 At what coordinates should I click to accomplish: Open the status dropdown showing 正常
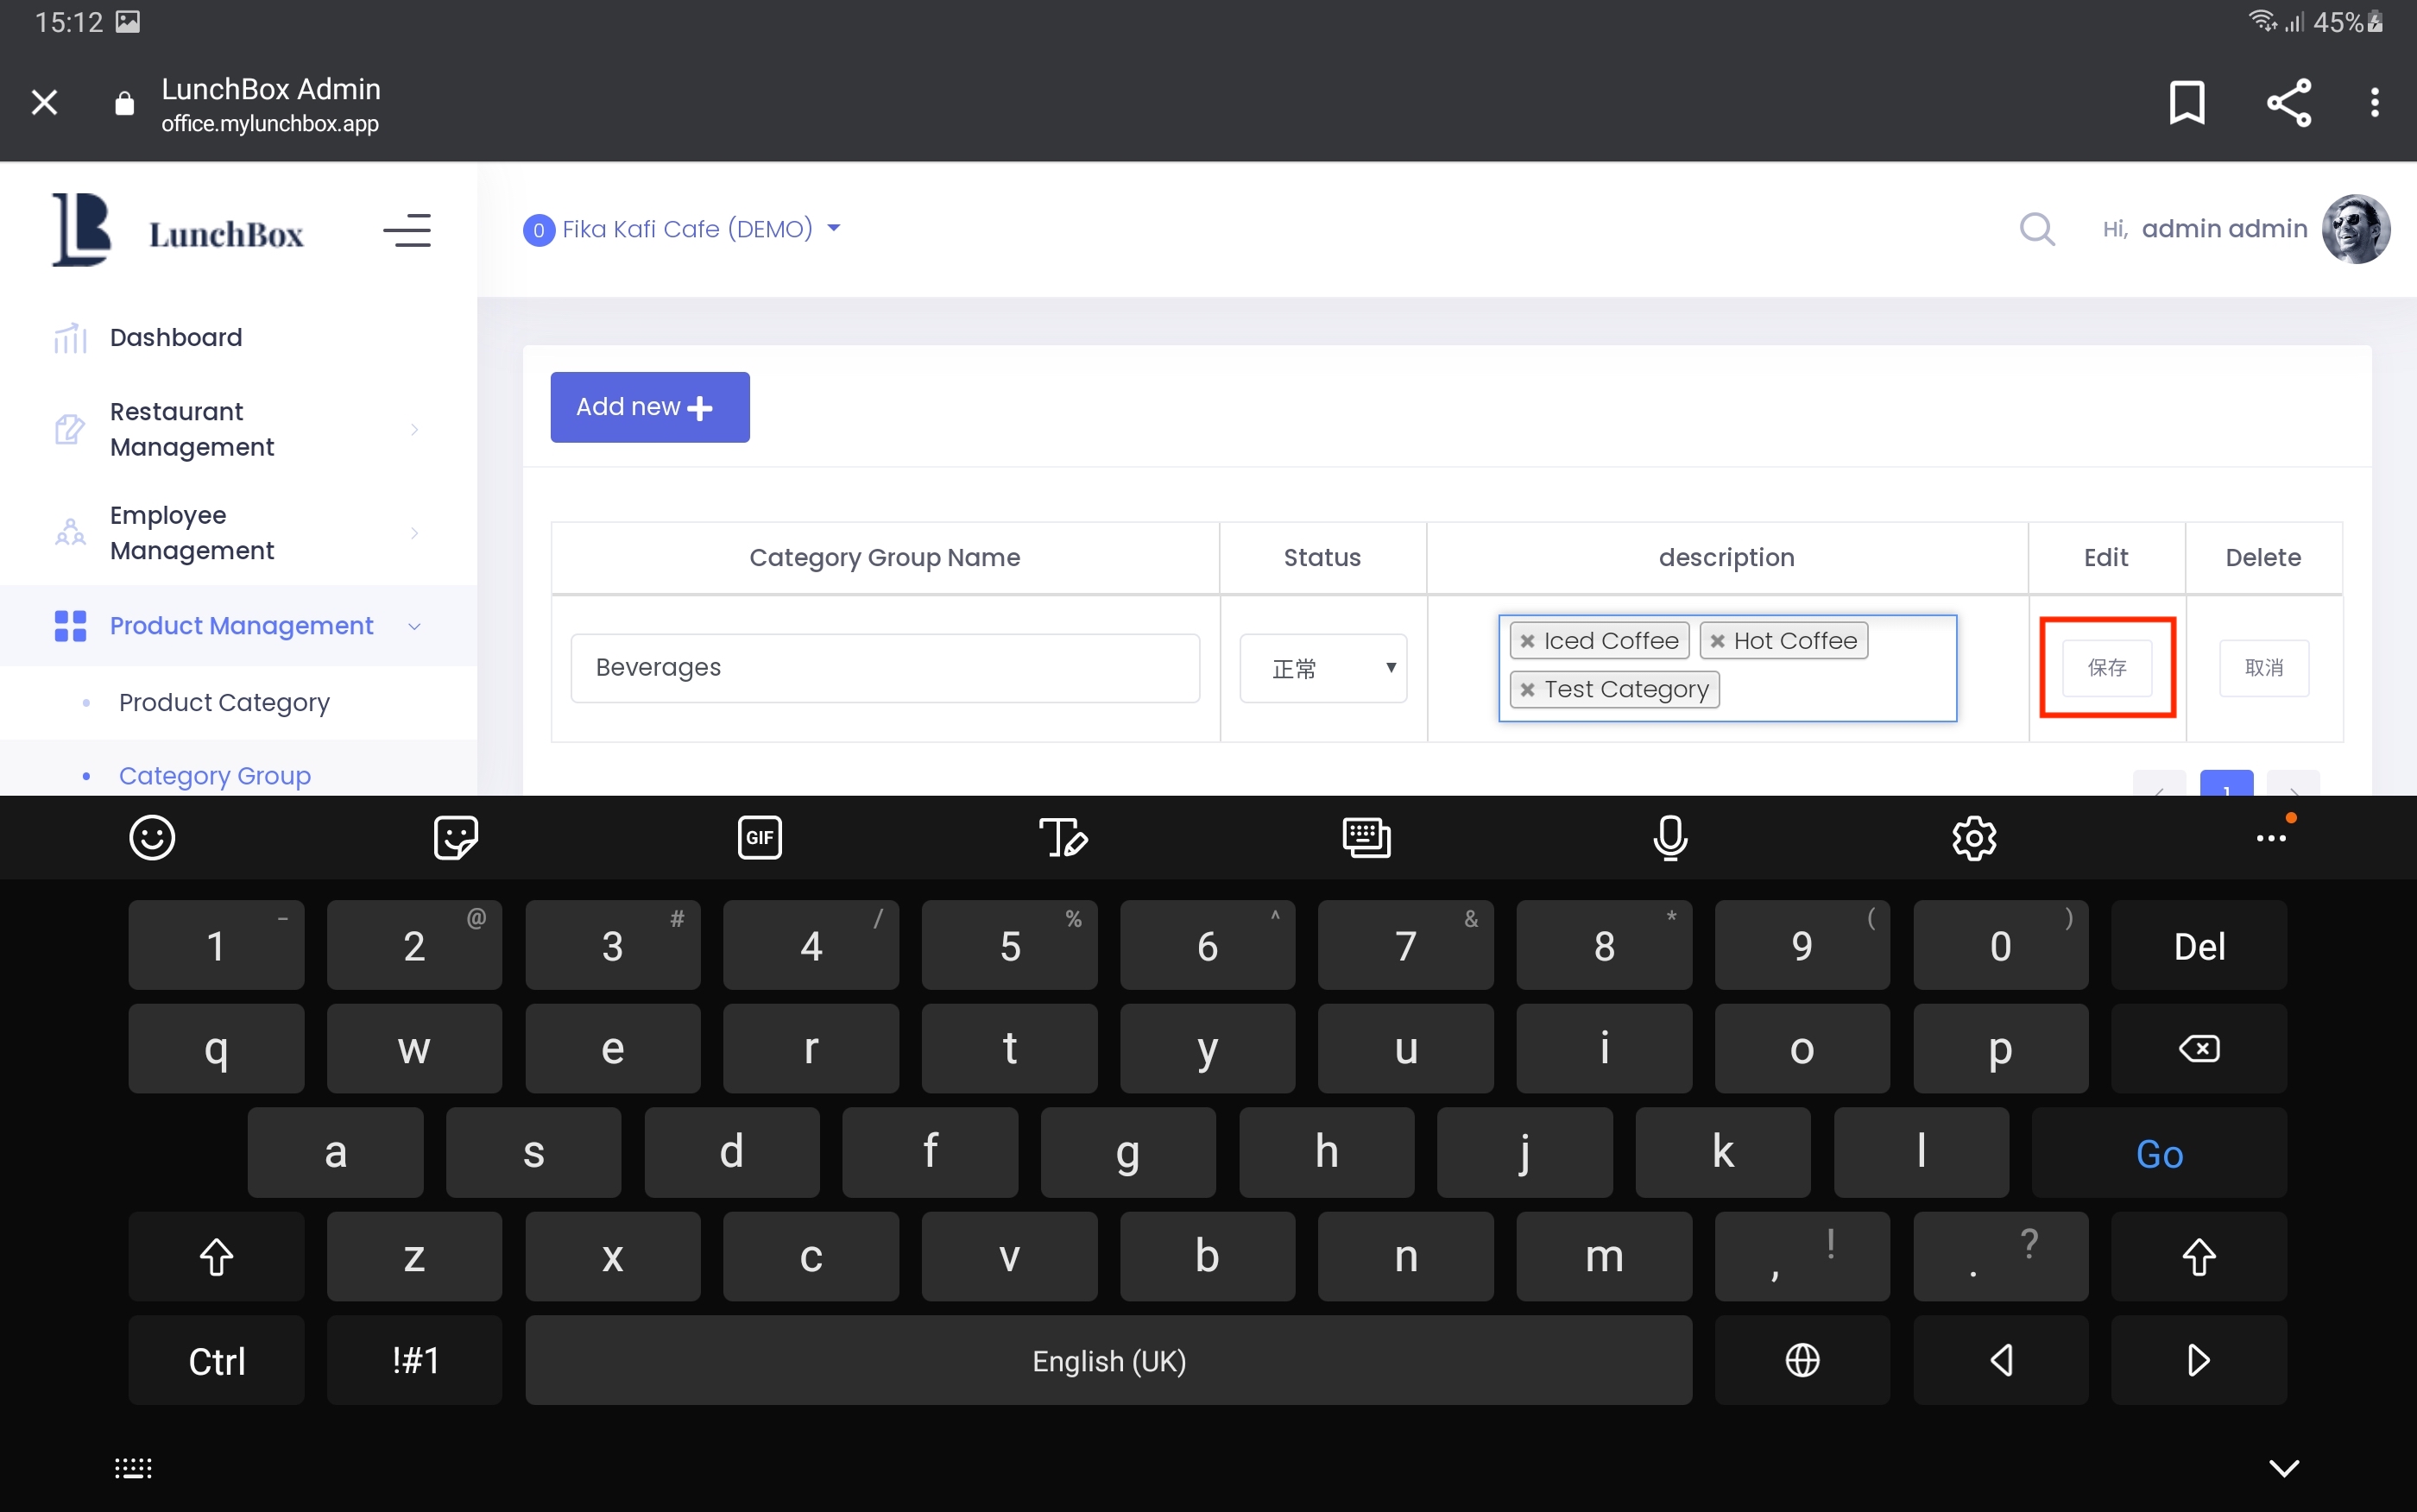coord(1322,668)
